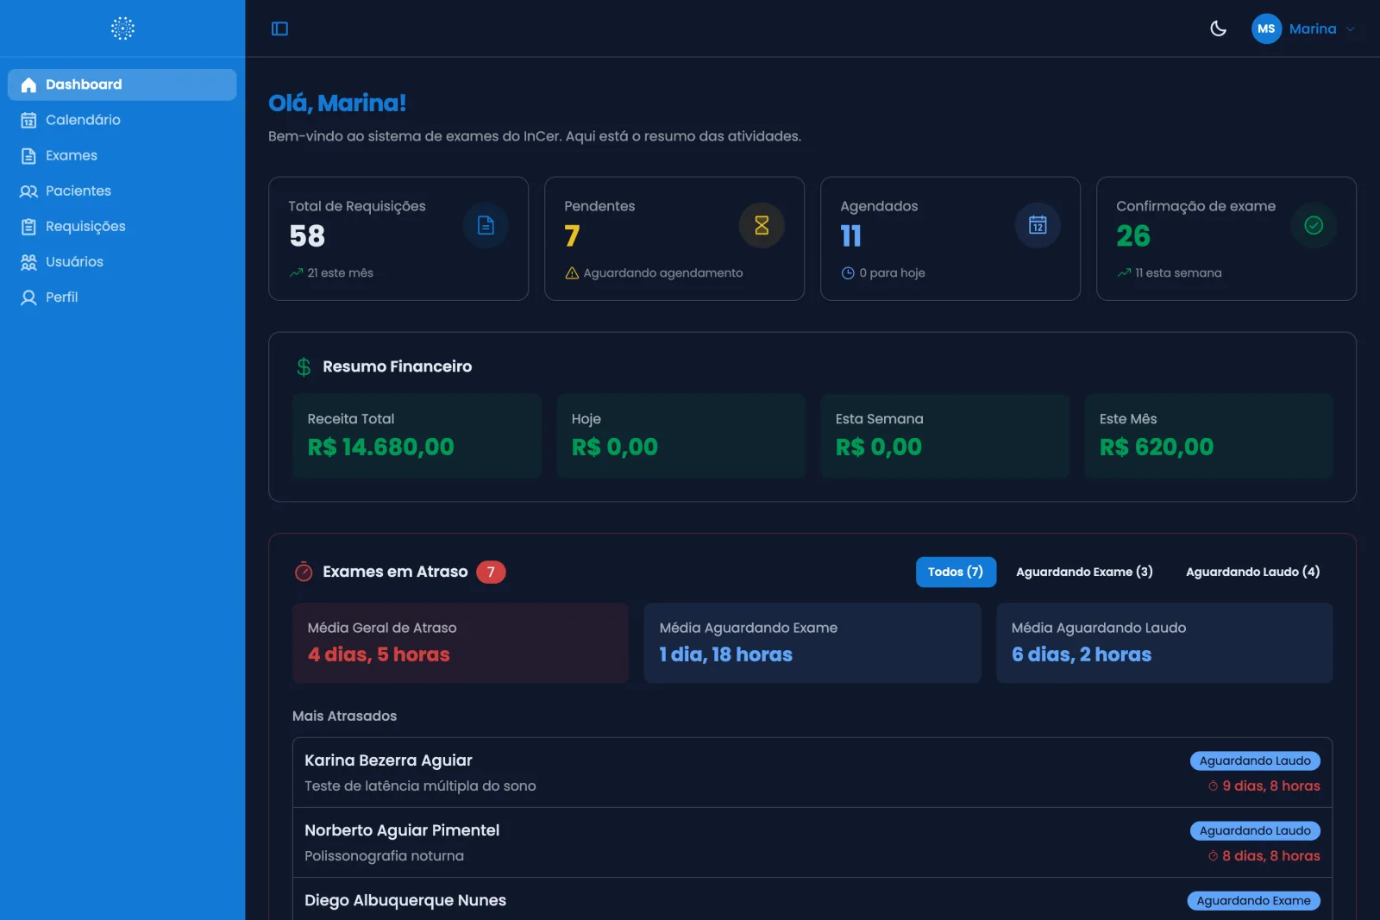Select the Aguardando Exame (3) tab

tap(1084, 572)
